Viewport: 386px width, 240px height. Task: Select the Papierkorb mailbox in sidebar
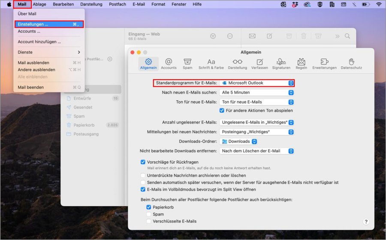click(93, 125)
